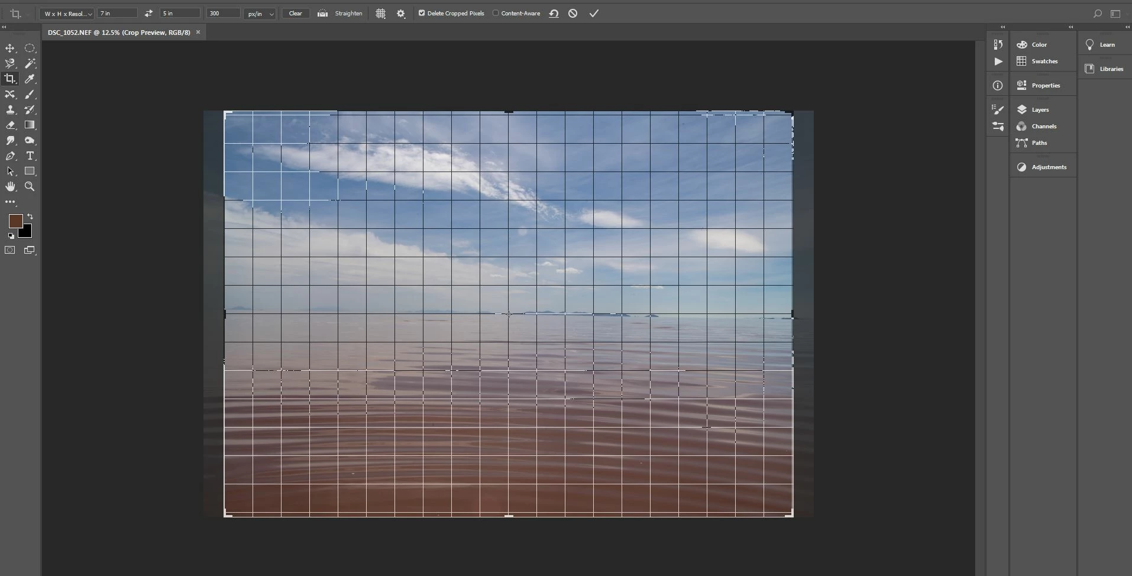
Task: Select the Eyedropper tool
Action: [30, 79]
